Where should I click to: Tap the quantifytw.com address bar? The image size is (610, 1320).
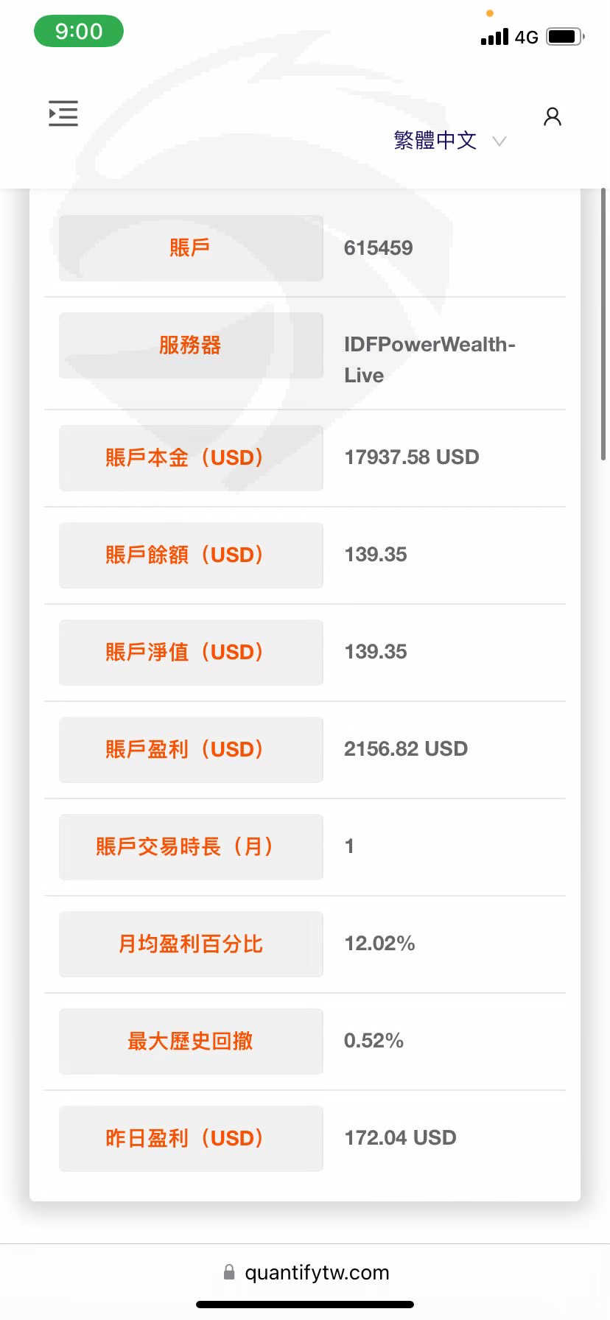click(317, 1272)
